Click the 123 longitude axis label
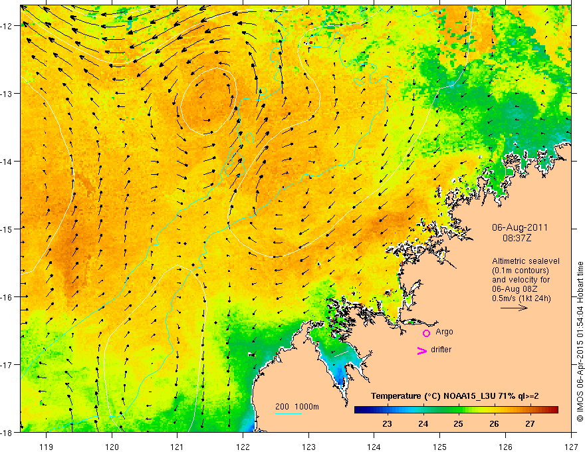 pos(308,447)
